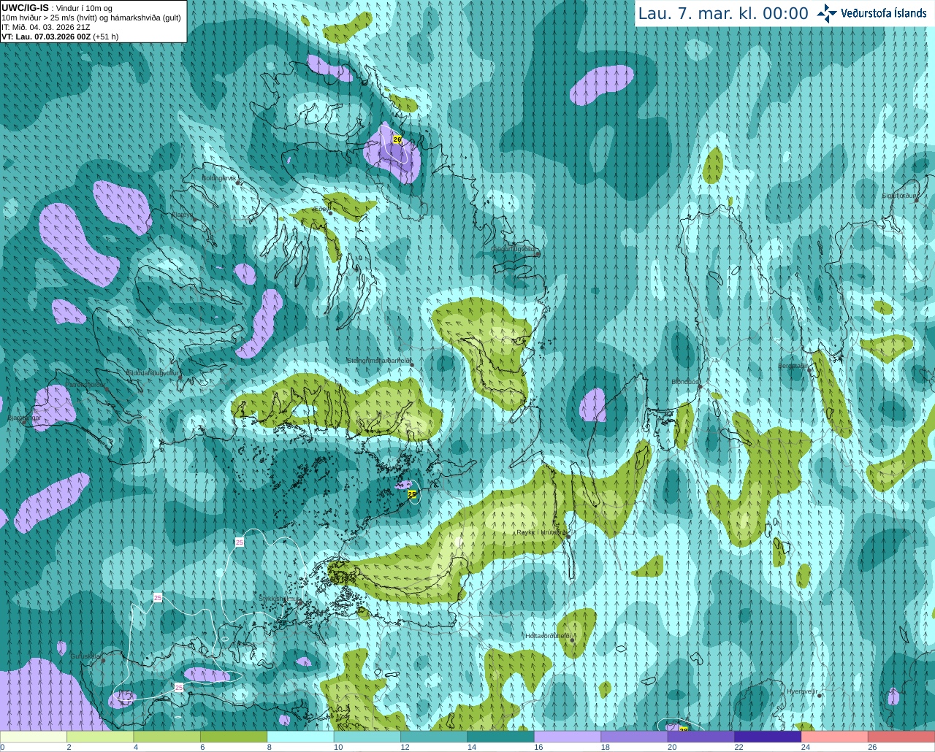This screenshot has width=935, height=752.
Task: Select the 22–24 m/s dark indigo legend swatch
Action: coord(768,737)
